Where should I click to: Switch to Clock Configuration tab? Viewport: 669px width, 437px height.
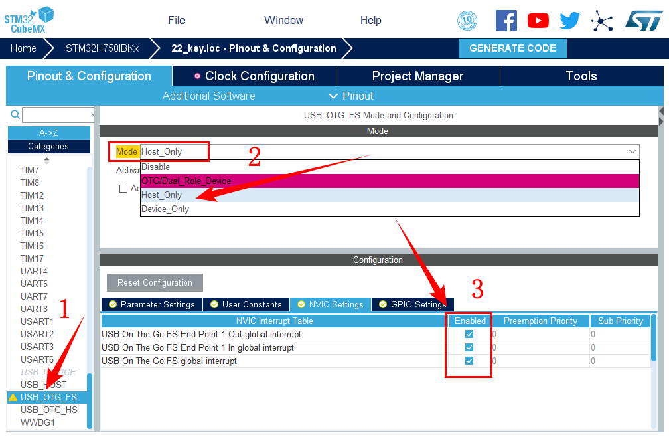[x=254, y=76]
